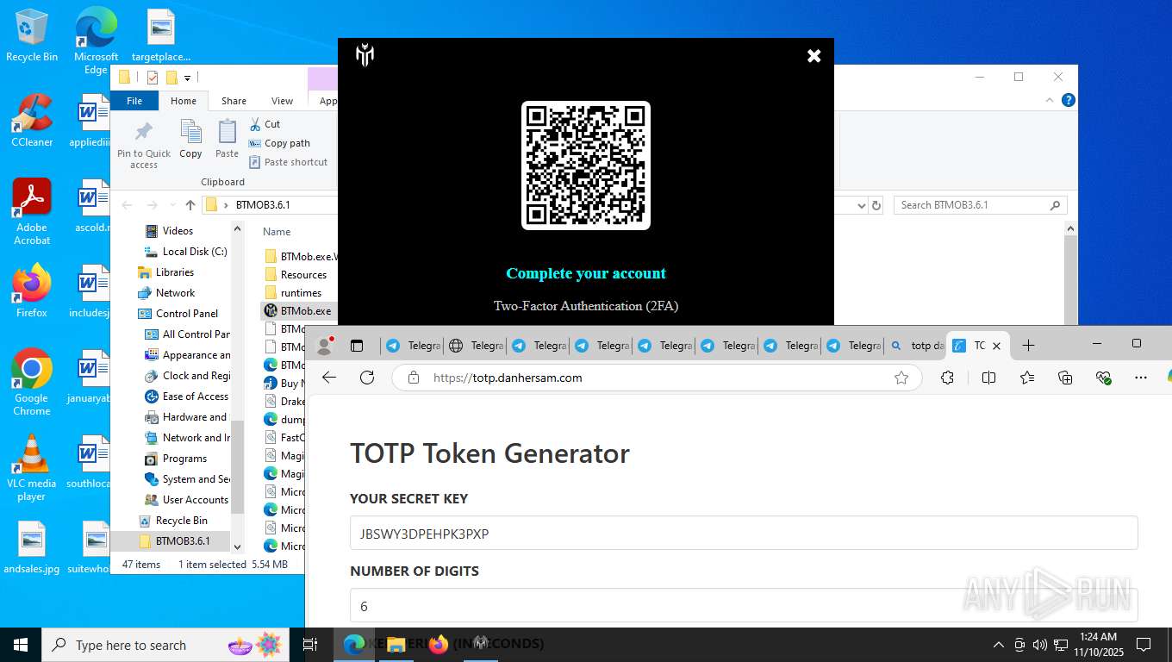Click the Task View taskbar button
This screenshot has width=1172, height=662.
(310, 644)
